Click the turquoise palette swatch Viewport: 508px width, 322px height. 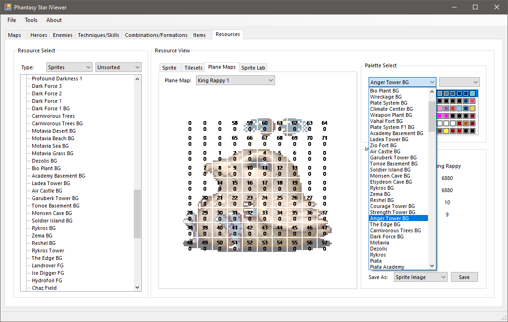pyautogui.click(x=472, y=93)
